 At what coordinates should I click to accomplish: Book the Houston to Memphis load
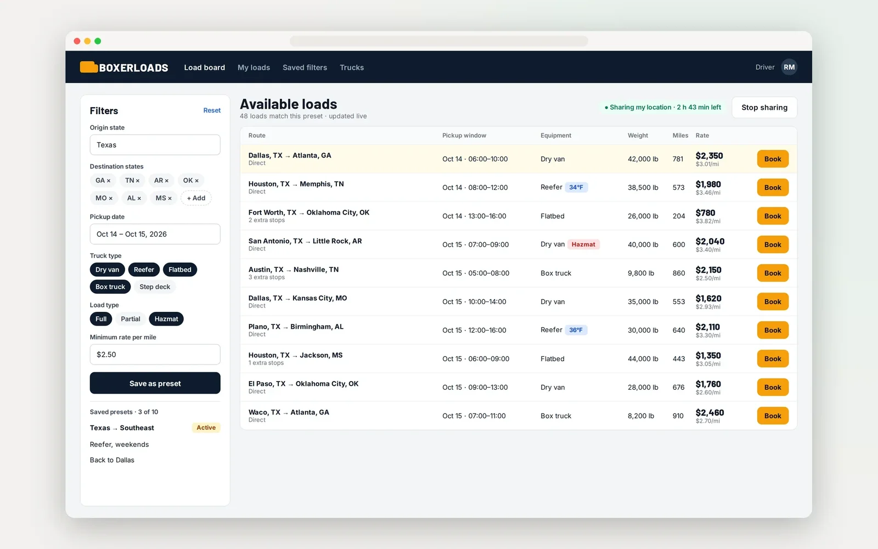click(x=773, y=188)
